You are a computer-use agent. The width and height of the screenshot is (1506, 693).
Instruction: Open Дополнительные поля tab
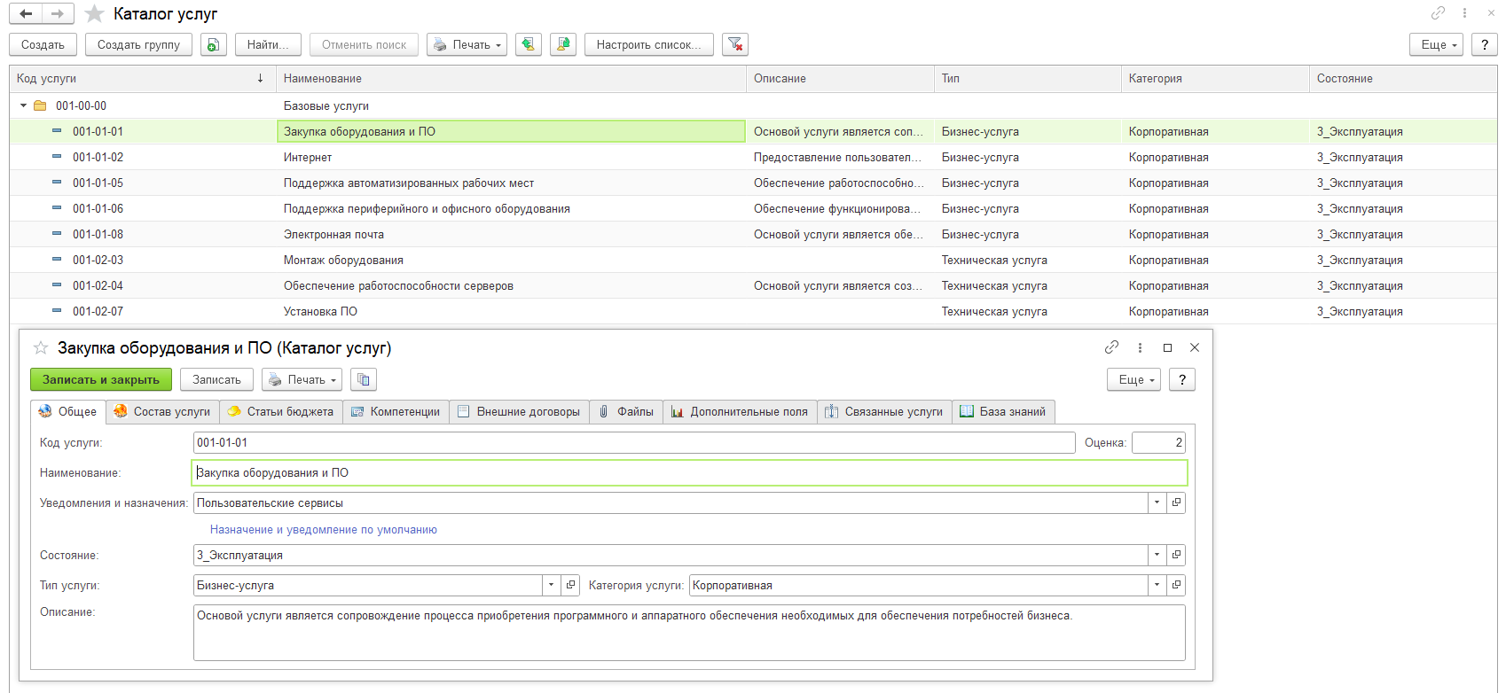(740, 412)
